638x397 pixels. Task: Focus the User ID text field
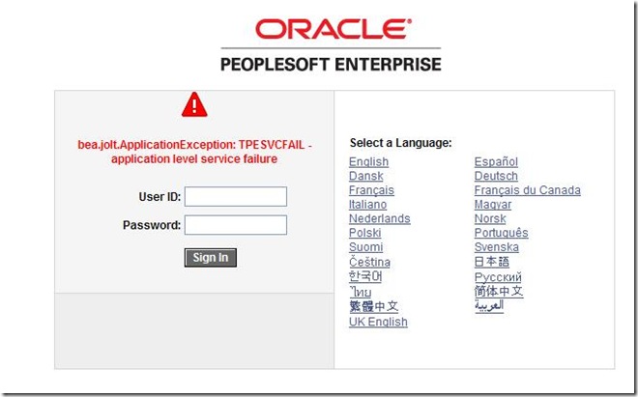pyautogui.click(x=235, y=197)
